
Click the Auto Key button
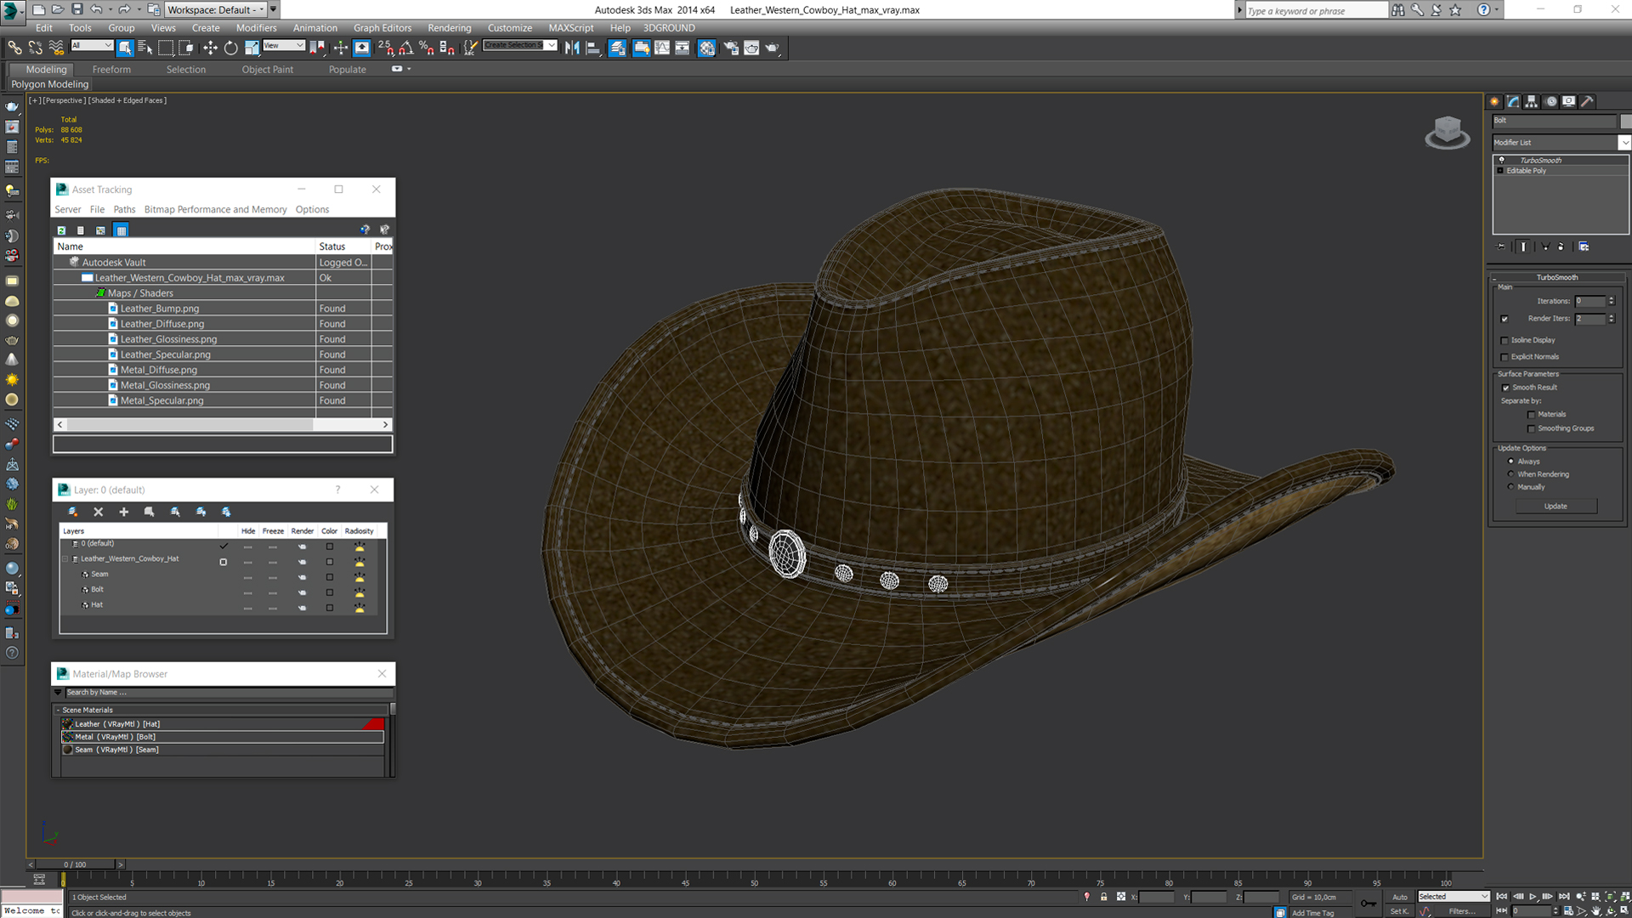[x=1399, y=897]
